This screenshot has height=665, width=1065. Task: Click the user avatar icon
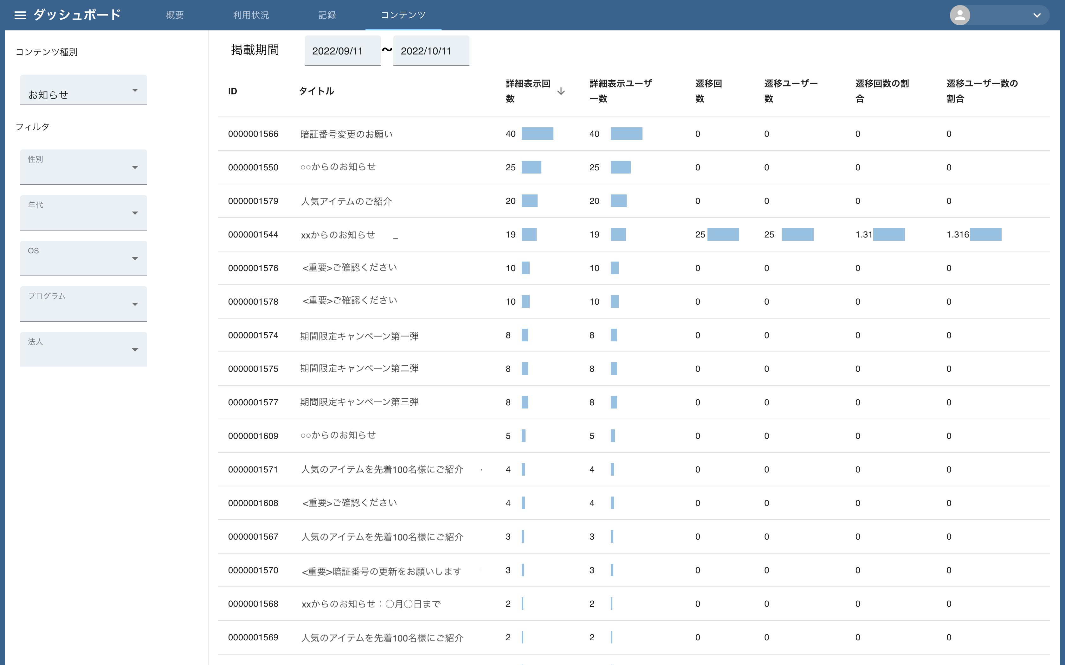(960, 16)
